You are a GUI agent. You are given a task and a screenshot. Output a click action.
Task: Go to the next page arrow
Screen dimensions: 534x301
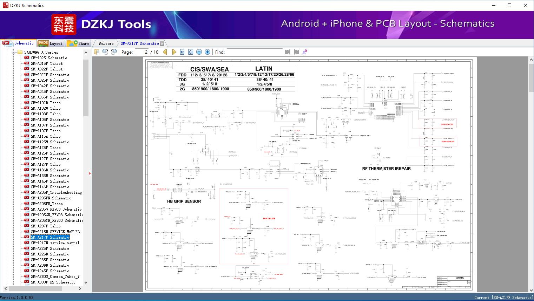[174, 52]
